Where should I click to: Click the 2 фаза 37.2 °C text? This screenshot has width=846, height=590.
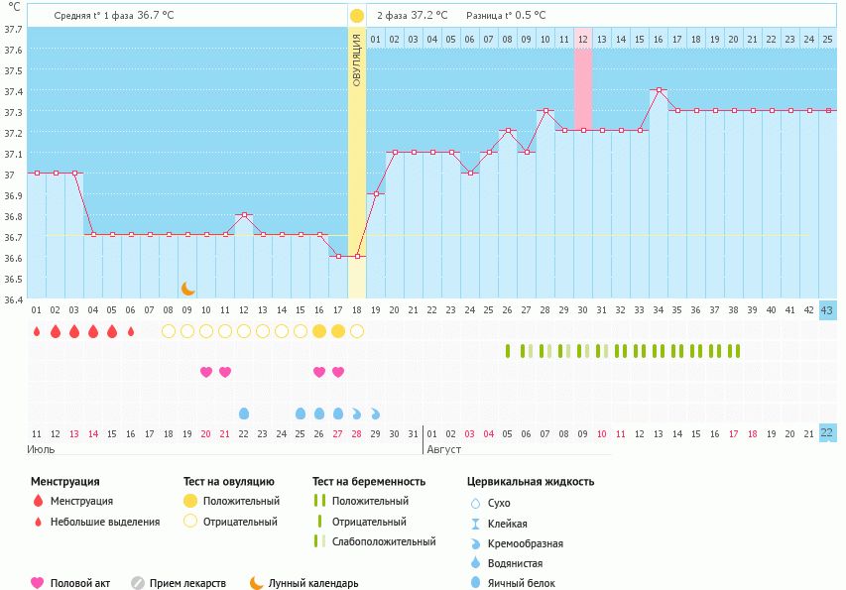point(413,16)
